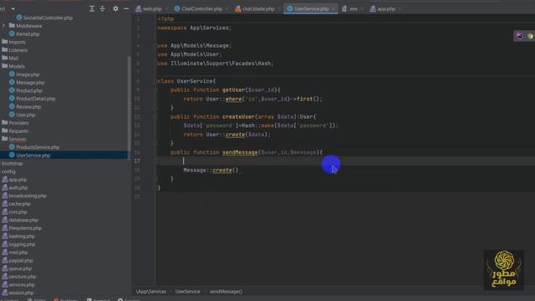The height and width of the screenshot is (301, 535).
Task: Click the sendMessage() breadcrumb
Action: (226, 292)
